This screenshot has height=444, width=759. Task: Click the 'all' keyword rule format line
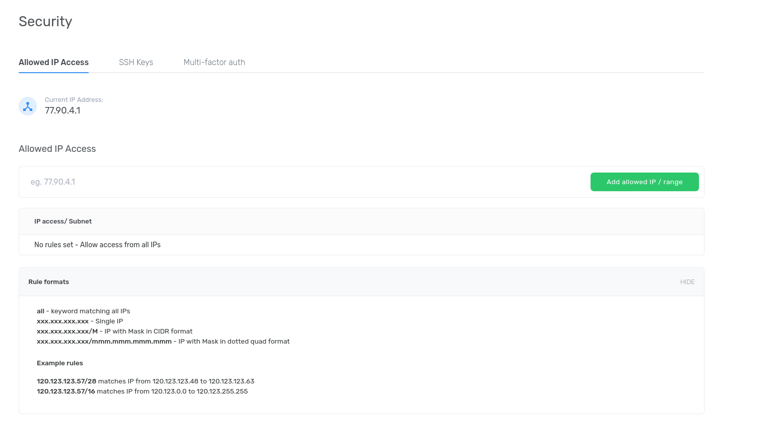pyautogui.click(x=83, y=311)
